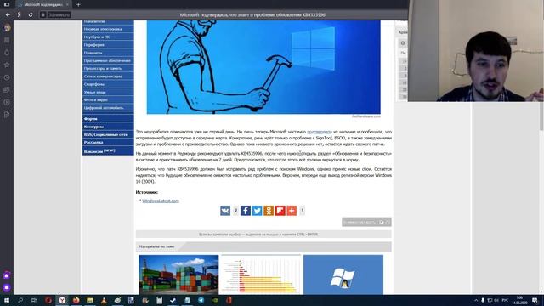This screenshot has height=306, width=544.
Task: Share the article on Twitter
Action: pos(257,211)
